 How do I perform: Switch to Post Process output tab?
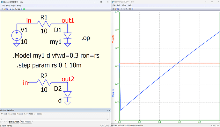[x=26, y=122]
